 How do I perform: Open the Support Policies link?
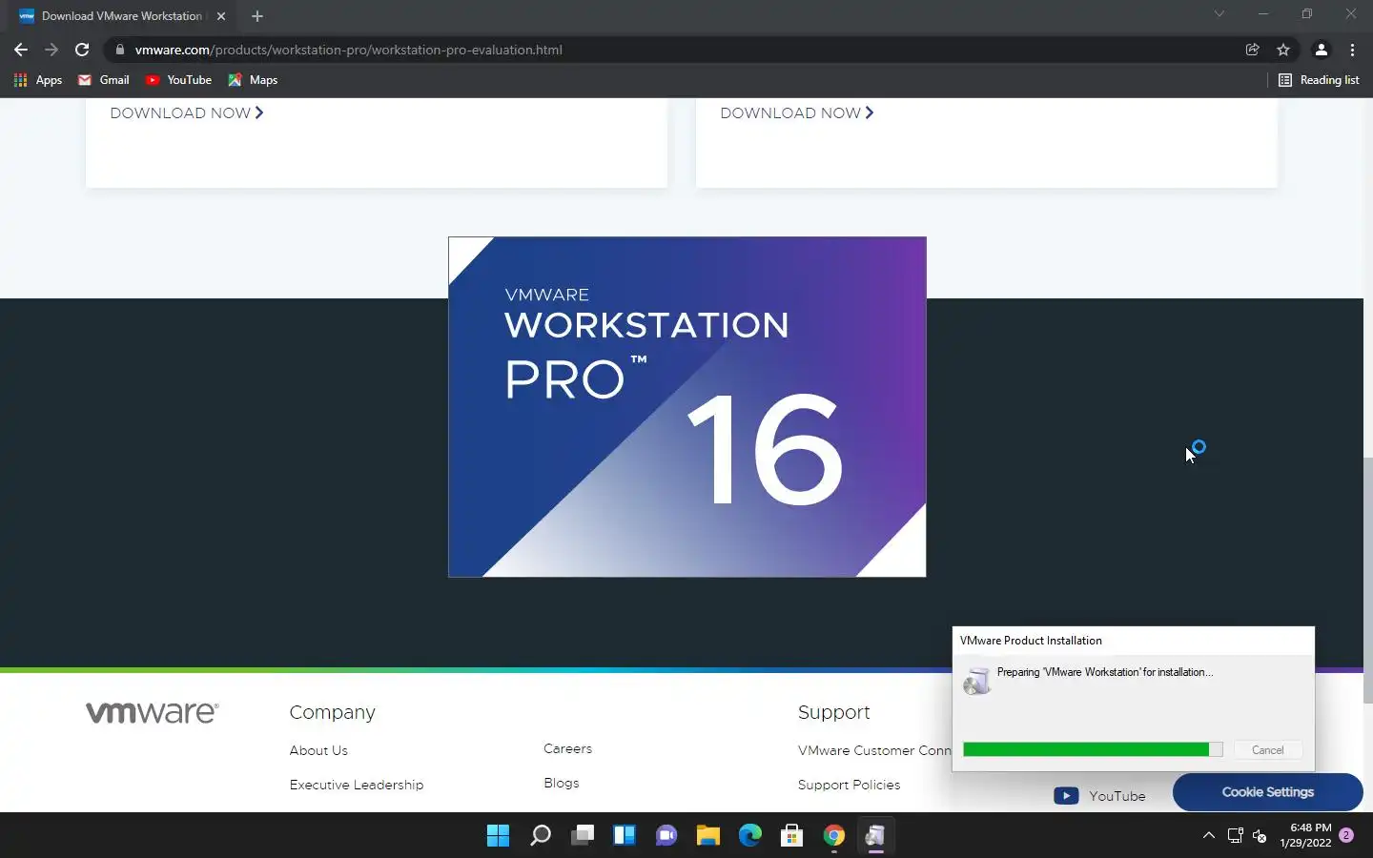point(849,785)
